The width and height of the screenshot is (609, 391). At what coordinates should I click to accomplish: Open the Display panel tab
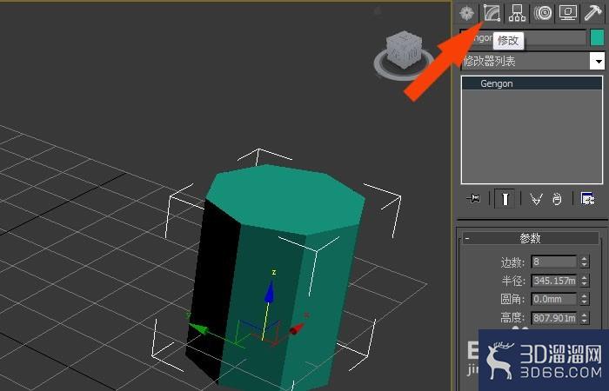pyautogui.click(x=568, y=13)
